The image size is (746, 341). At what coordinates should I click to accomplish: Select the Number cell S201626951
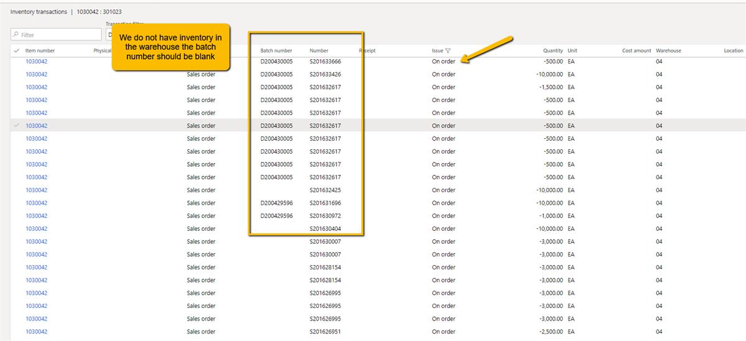click(325, 332)
